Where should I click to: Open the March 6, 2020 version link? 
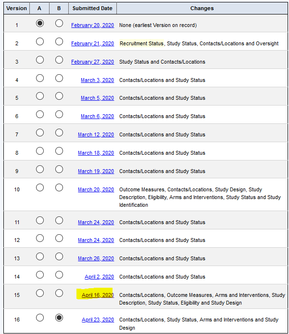coord(97,116)
